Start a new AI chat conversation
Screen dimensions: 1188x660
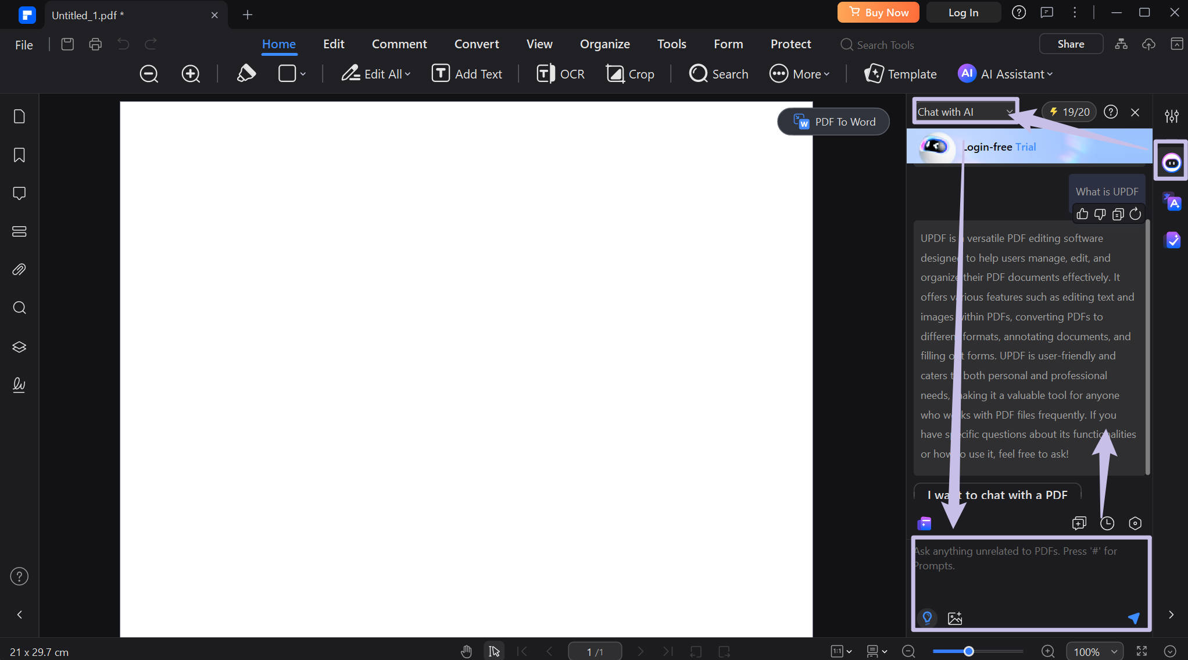[1079, 523]
